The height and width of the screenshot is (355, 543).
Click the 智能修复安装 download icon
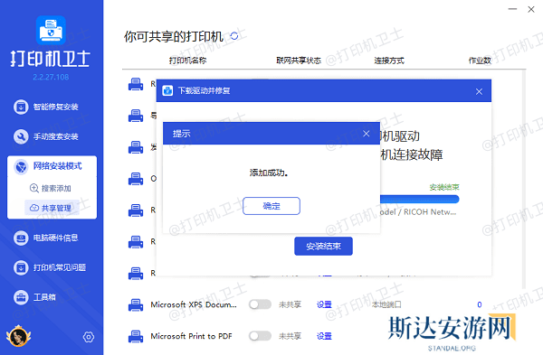click(x=21, y=107)
